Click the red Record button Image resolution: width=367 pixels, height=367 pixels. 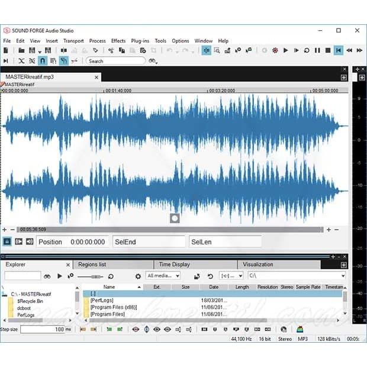click(x=275, y=50)
